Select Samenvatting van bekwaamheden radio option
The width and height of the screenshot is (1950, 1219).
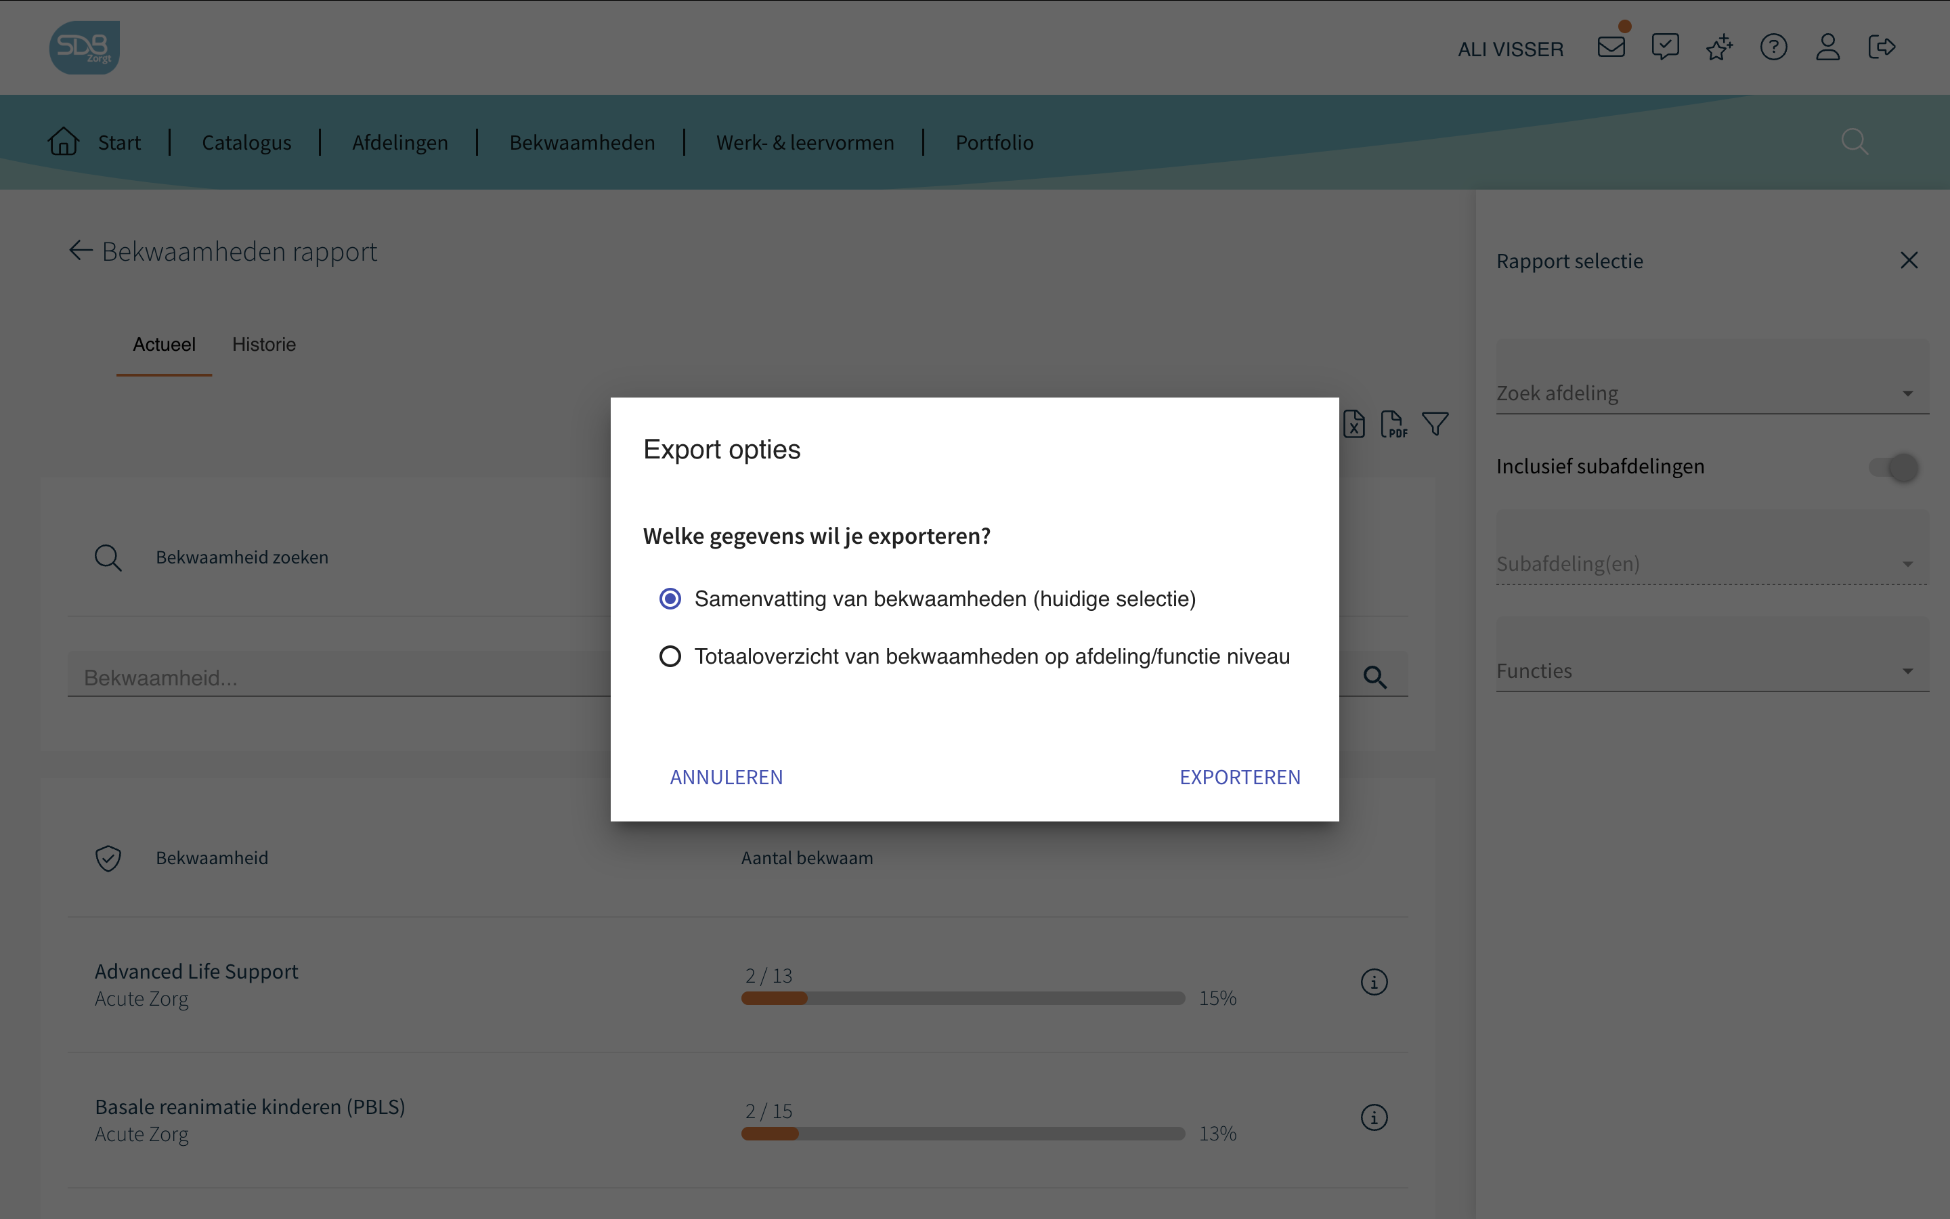[x=670, y=599]
